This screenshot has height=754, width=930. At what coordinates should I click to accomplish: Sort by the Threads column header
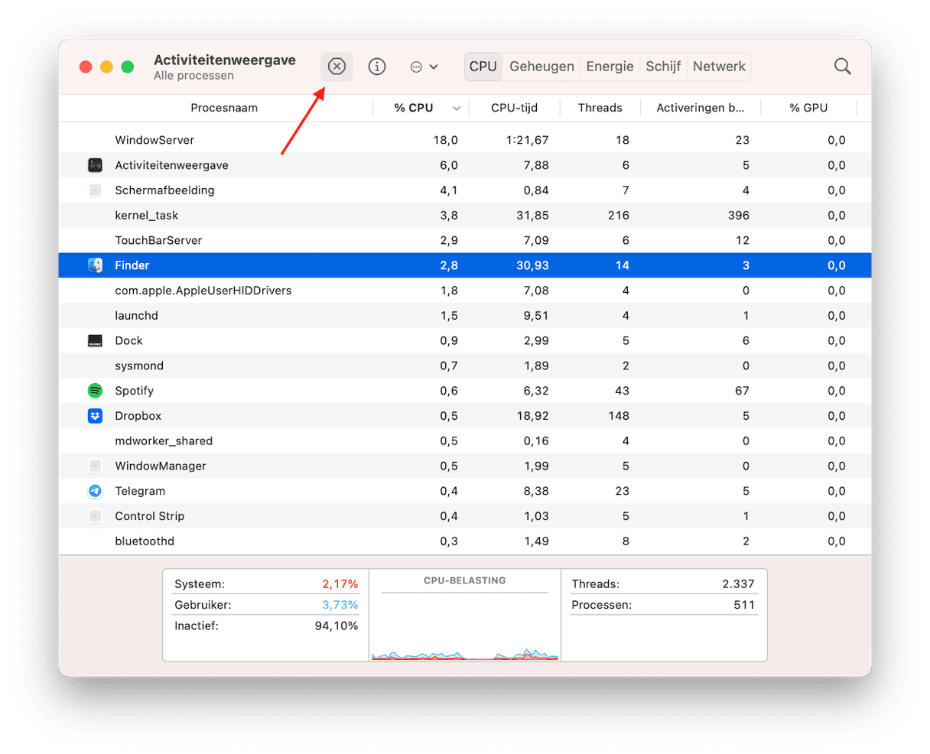pos(600,108)
